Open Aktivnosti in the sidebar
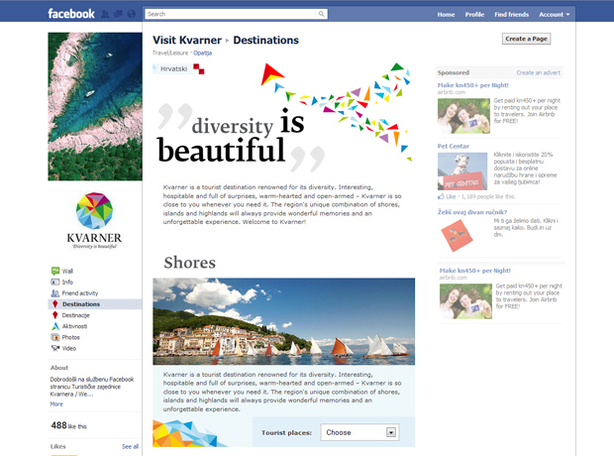The height and width of the screenshot is (456, 614). (x=75, y=326)
